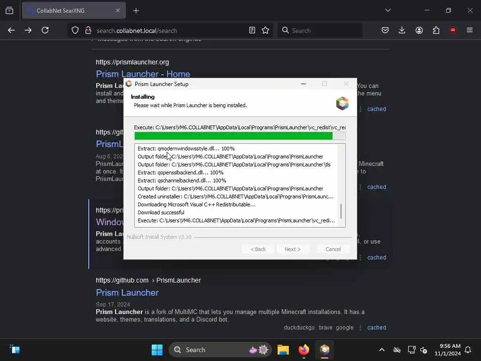Bookmark this page with star icon
The height and width of the screenshot is (361, 481).
click(265, 30)
